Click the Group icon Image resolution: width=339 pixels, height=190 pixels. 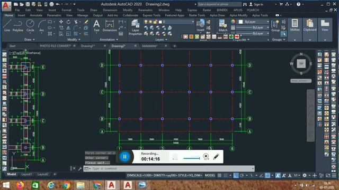click(x=275, y=26)
